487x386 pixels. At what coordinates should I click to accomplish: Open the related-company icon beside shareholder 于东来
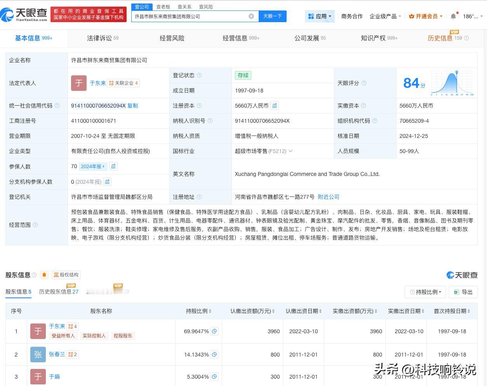click(x=72, y=326)
